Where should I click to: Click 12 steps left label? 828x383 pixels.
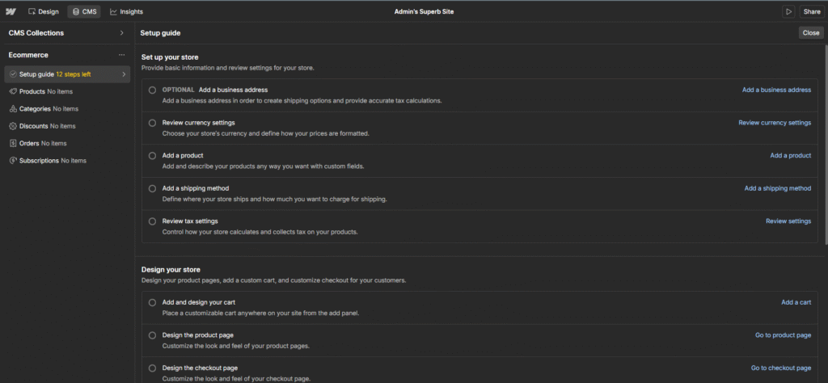(74, 74)
